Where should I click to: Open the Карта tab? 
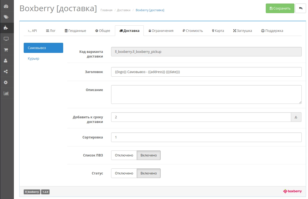[x=218, y=31]
